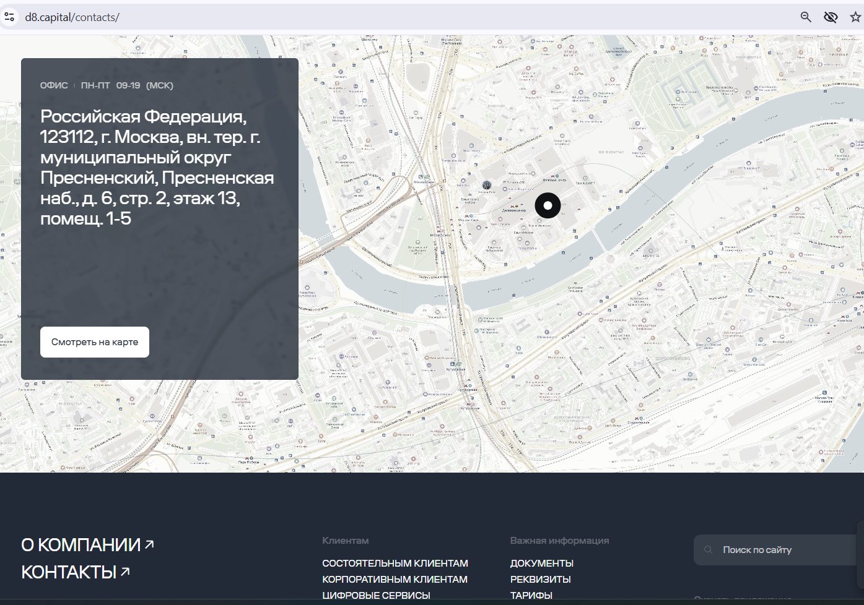
Task: Open the browser zoom magnifier icon
Action: (805, 17)
